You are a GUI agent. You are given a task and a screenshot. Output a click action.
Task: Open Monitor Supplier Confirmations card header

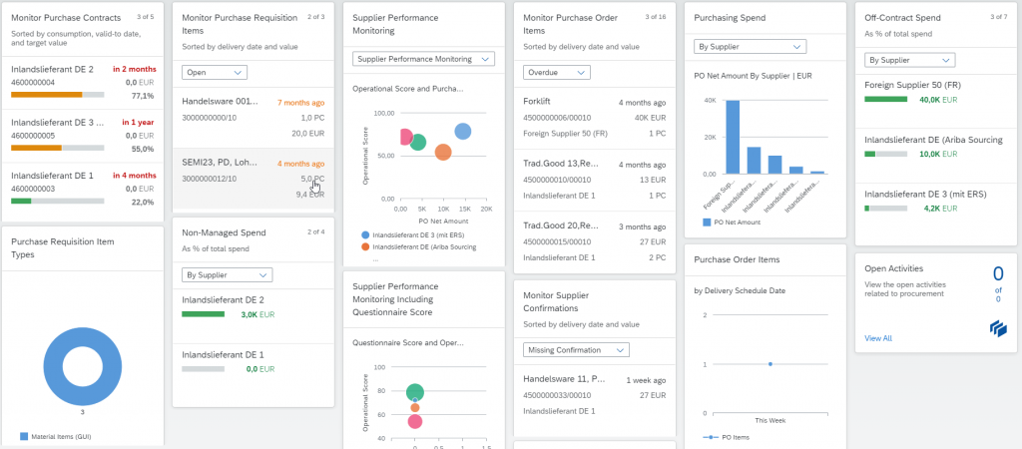coord(595,307)
